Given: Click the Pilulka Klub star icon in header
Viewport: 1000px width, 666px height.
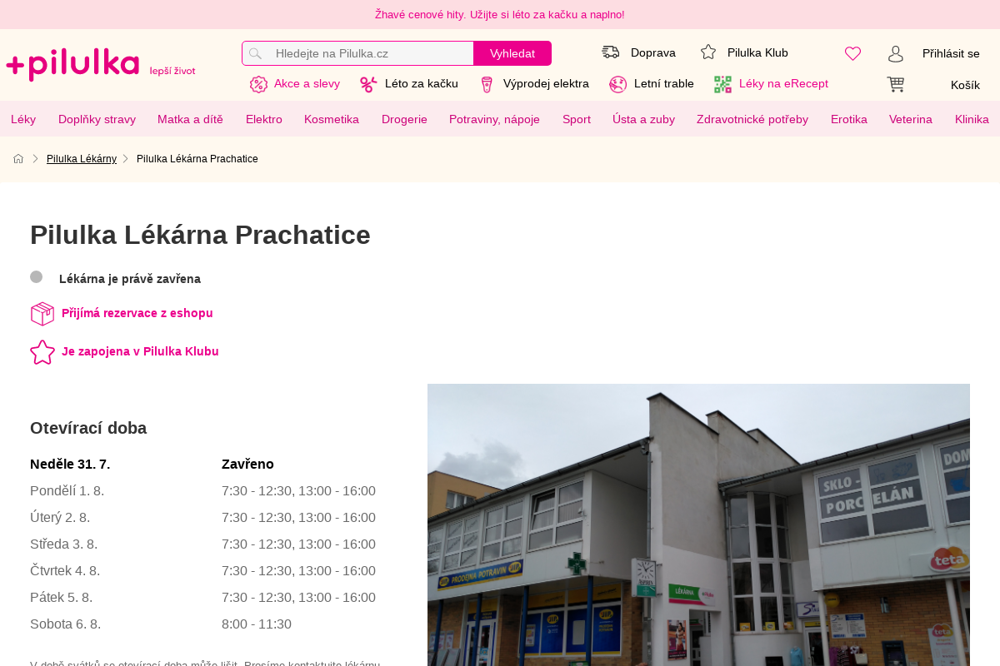Looking at the screenshot, I should point(708,52).
